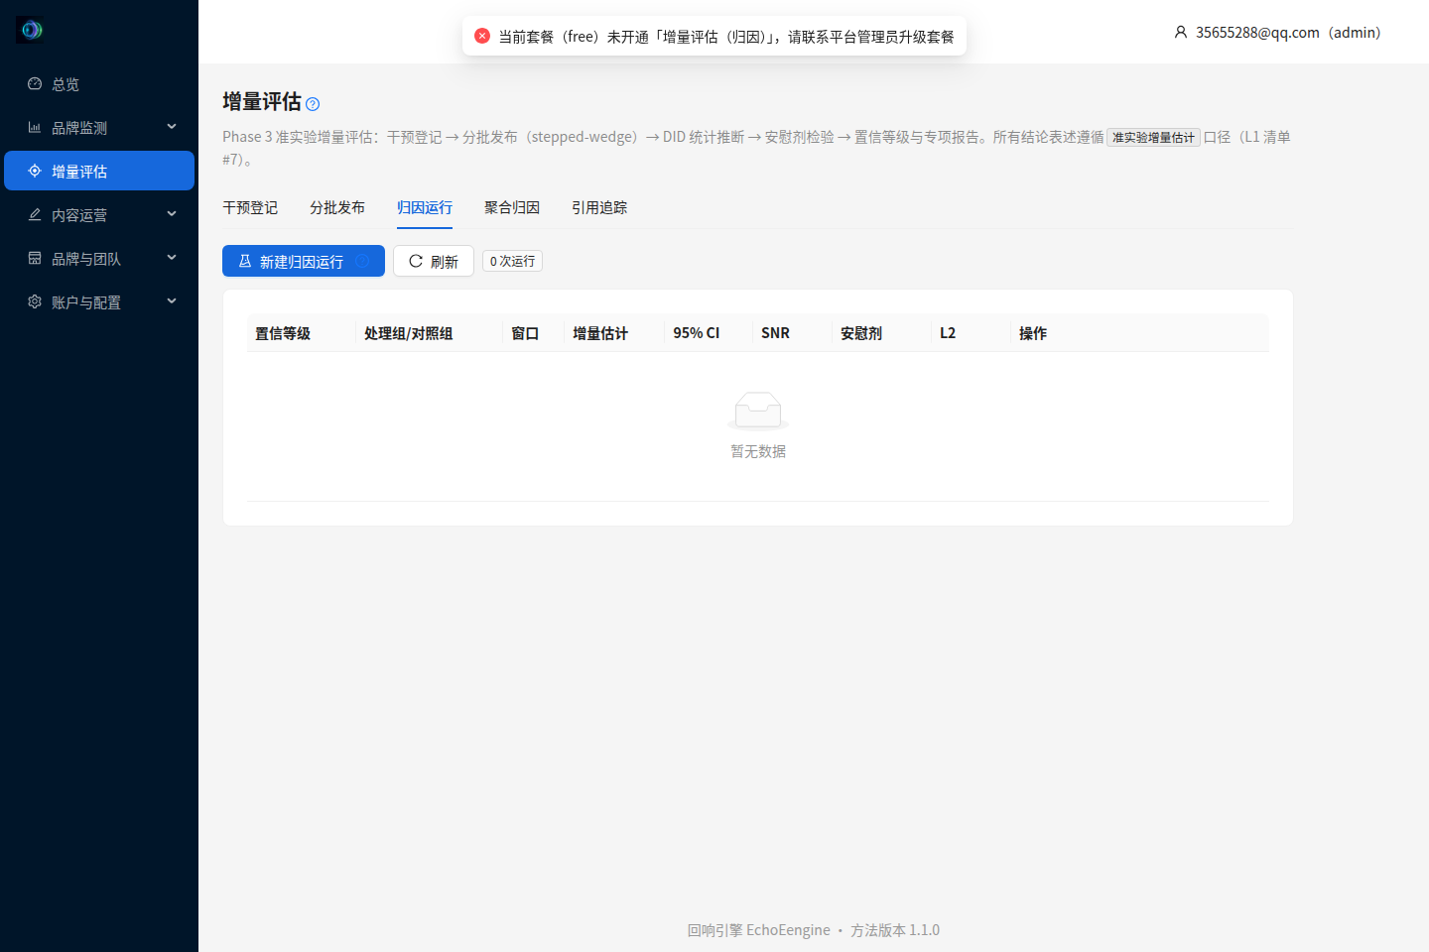Switch to the 干预登记 tab
This screenshot has height=952, width=1429.
pyautogui.click(x=250, y=208)
